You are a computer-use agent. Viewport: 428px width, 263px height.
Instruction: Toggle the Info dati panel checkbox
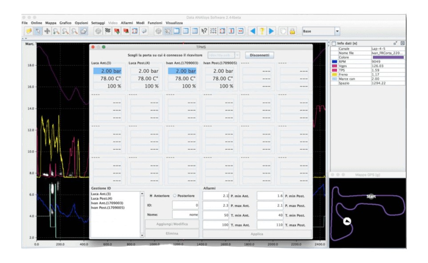click(x=334, y=43)
